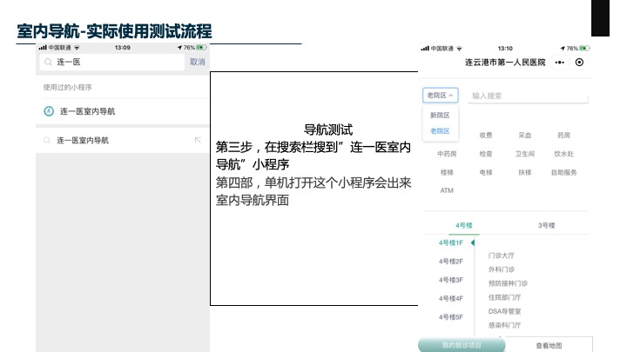Open the three-dot more menu icon
The width and height of the screenshot is (627, 352).
coord(559,63)
